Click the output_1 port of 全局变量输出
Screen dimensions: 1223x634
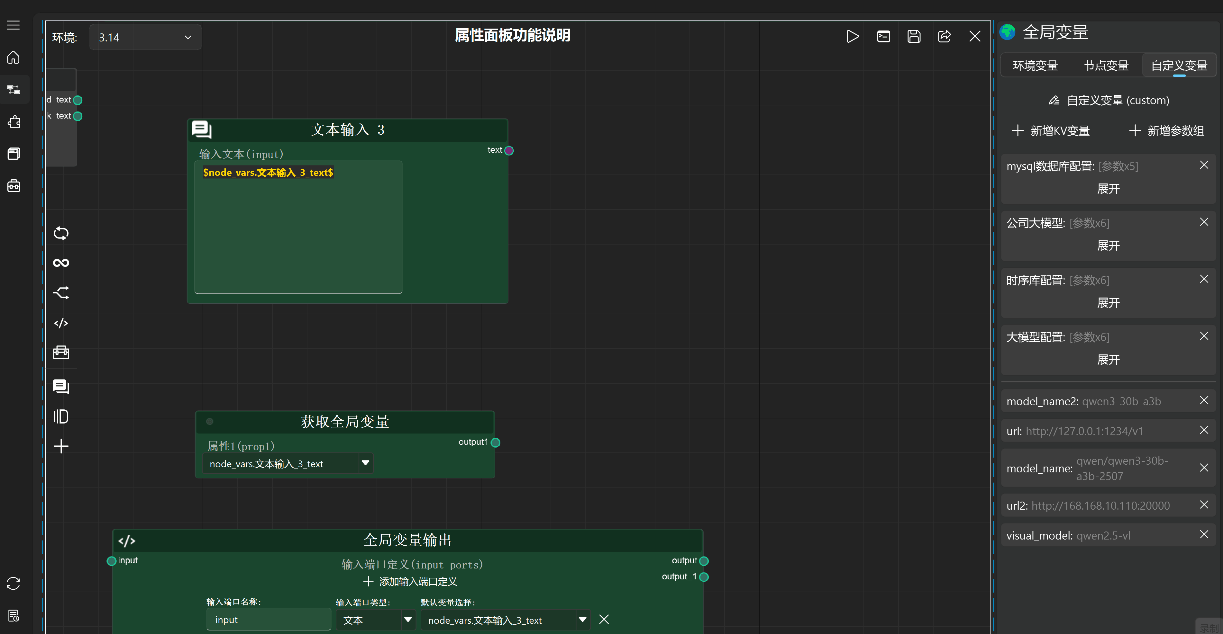click(x=704, y=577)
